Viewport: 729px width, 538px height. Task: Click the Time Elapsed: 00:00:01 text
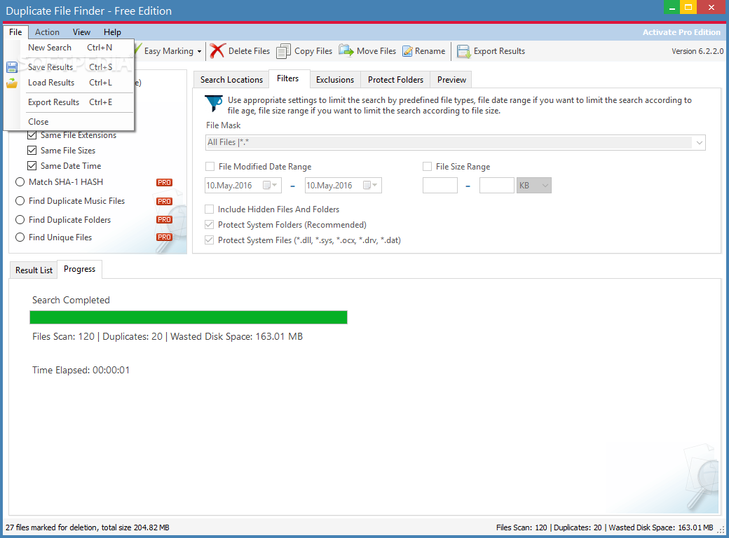pos(81,371)
